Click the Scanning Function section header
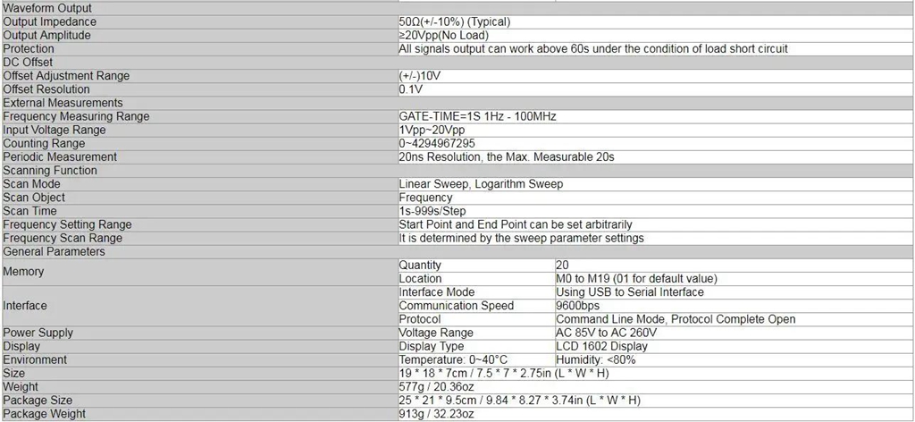This screenshot has height=422, width=915. click(x=50, y=170)
